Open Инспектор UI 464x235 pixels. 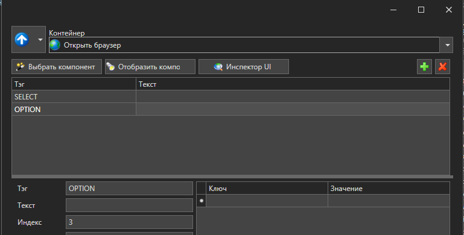pos(244,67)
